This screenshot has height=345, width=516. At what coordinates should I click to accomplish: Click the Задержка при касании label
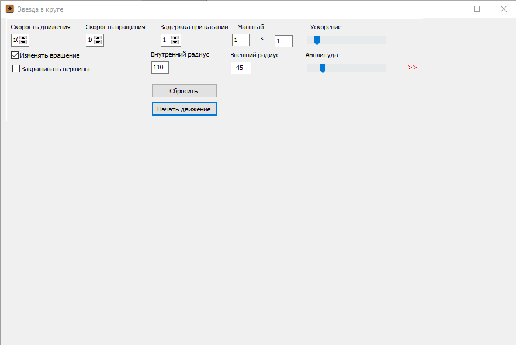194,27
